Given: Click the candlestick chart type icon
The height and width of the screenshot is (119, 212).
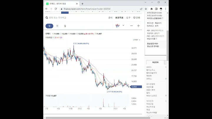Looking at the screenshot, I should coord(117,26).
